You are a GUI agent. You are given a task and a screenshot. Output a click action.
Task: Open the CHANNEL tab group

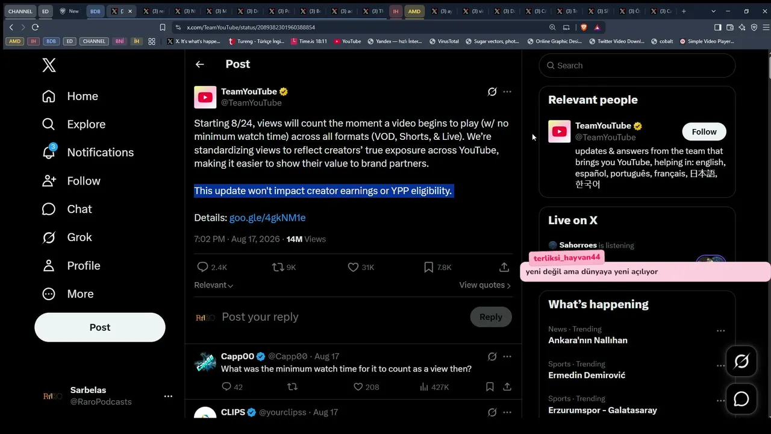tap(20, 11)
